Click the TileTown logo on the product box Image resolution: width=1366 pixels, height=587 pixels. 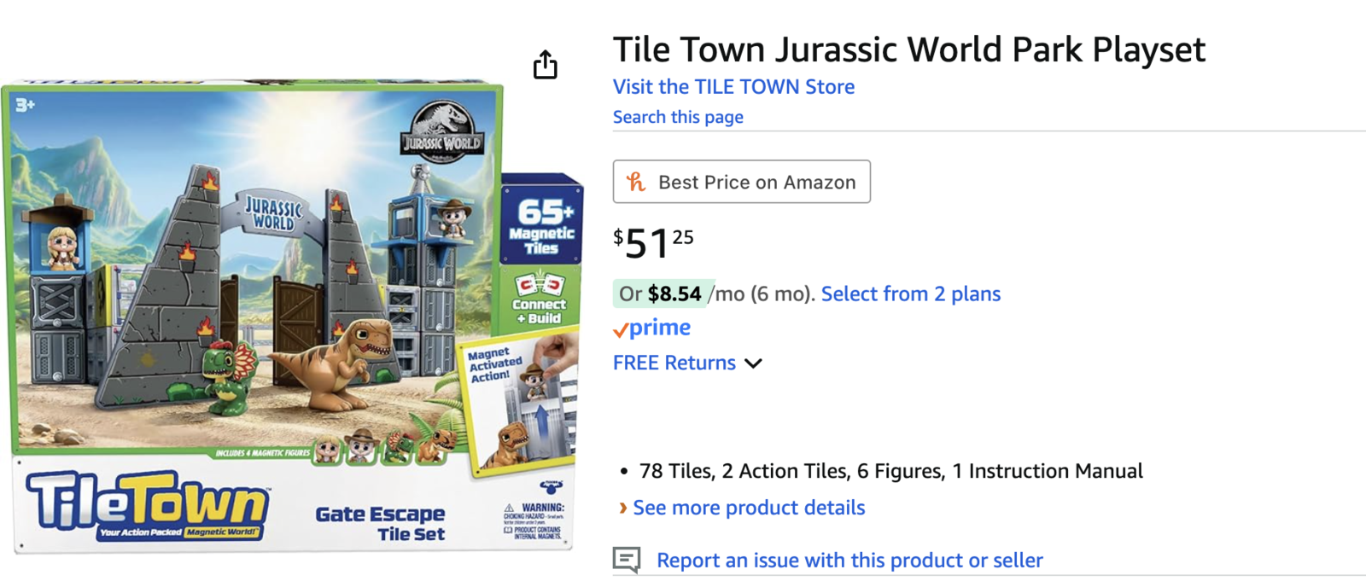147,503
